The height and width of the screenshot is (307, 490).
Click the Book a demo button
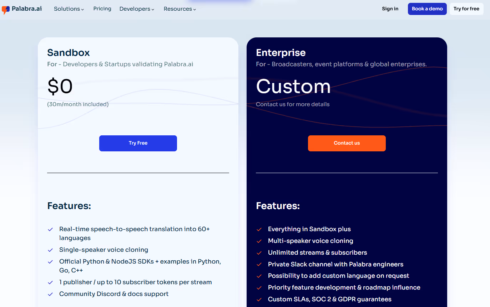(x=427, y=9)
